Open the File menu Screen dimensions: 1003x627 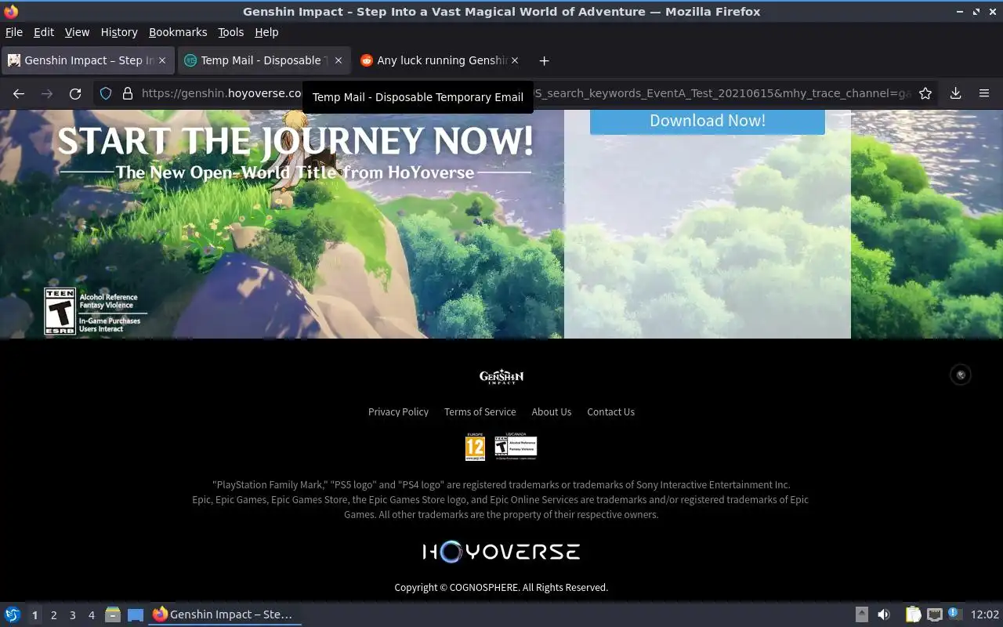click(x=14, y=32)
